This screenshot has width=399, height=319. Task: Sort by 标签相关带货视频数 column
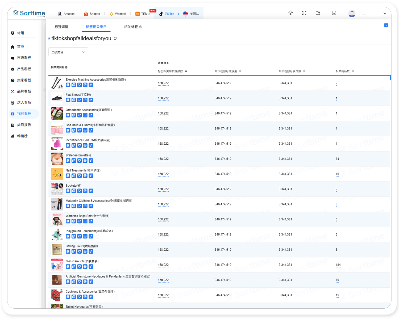[x=186, y=71]
